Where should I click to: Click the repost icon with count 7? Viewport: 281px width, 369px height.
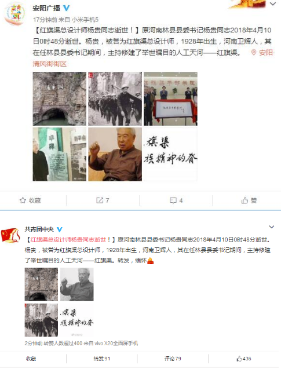[100, 200]
